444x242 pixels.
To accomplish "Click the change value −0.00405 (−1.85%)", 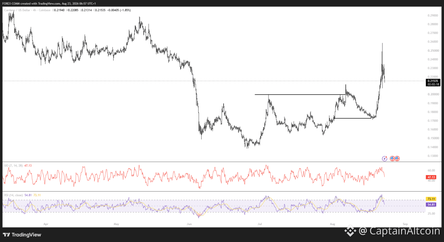I will 119,10.
